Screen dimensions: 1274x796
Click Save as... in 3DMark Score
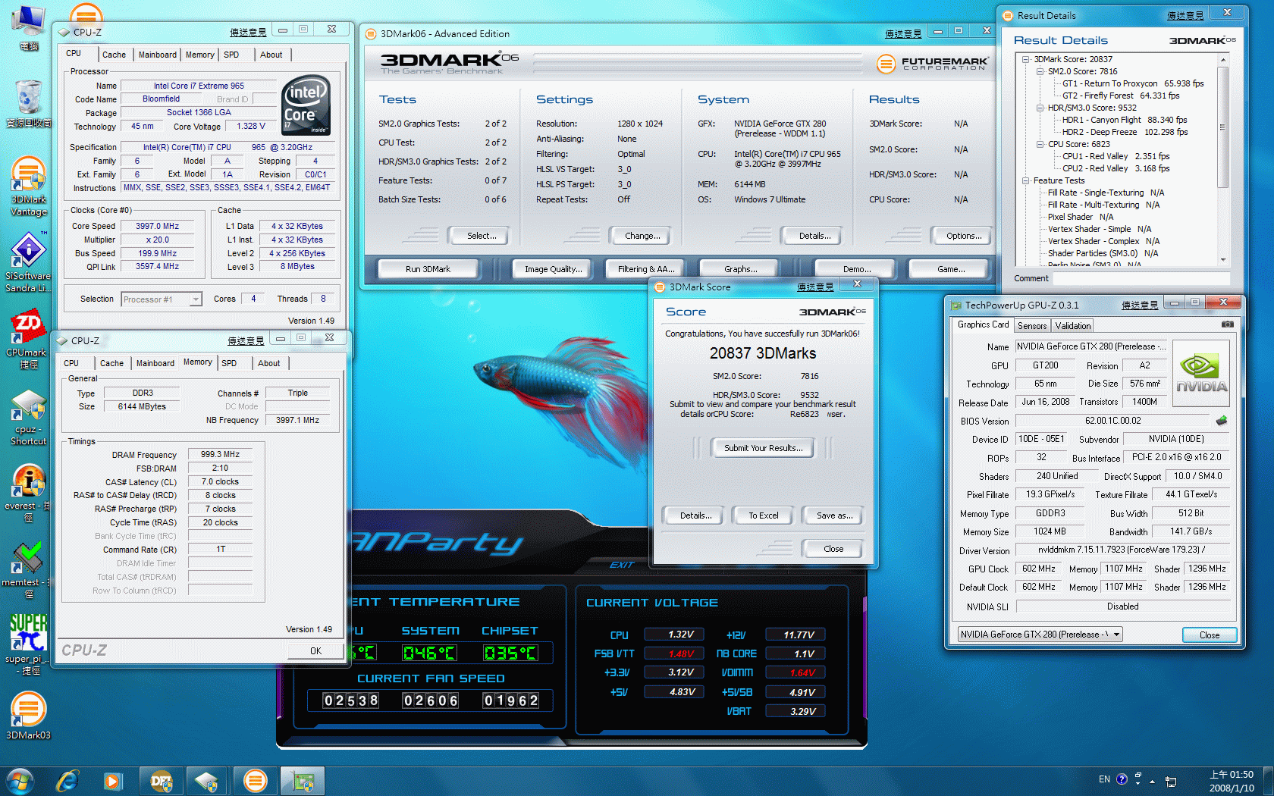click(834, 516)
